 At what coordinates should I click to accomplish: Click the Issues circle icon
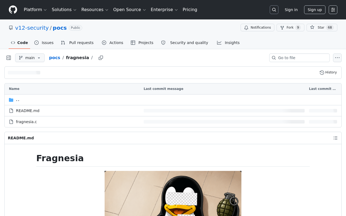coord(36,43)
